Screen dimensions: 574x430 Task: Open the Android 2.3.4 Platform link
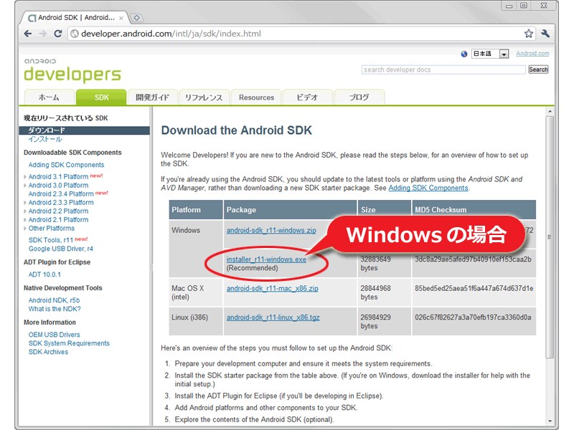click(x=61, y=193)
